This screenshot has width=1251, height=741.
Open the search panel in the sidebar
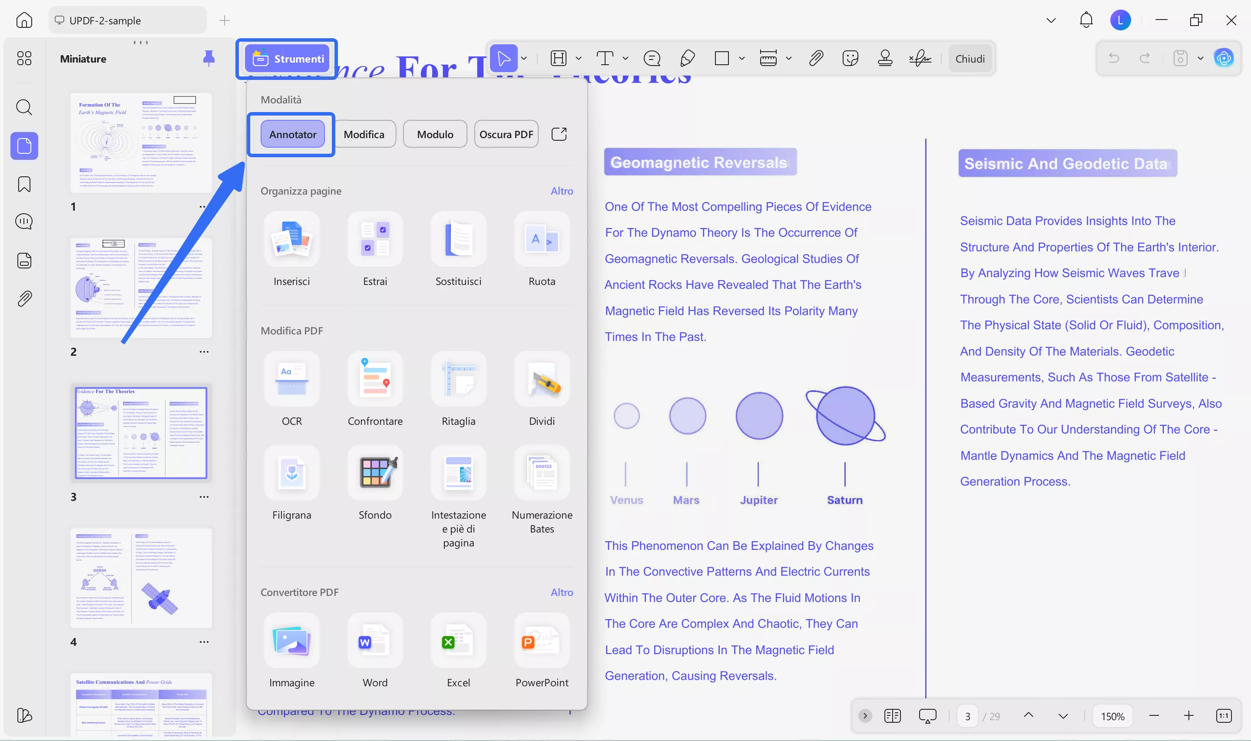[x=23, y=107]
